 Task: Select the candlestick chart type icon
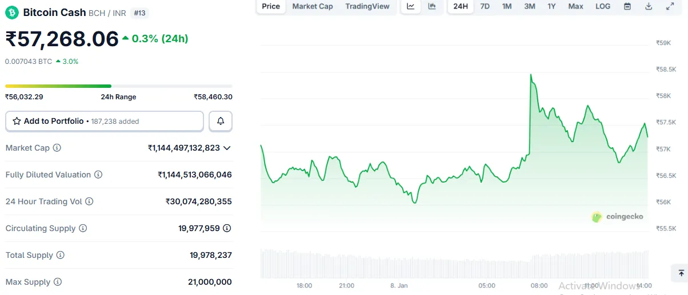pos(432,6)
